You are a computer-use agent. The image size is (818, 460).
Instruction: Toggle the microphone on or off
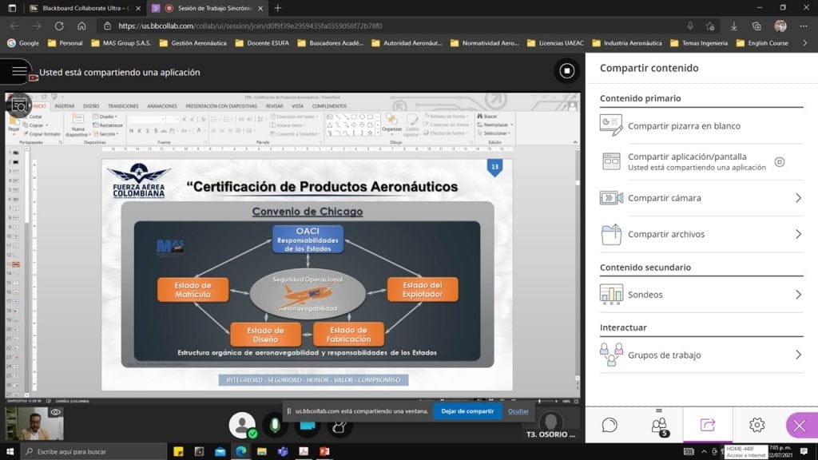tap(276, 425)
